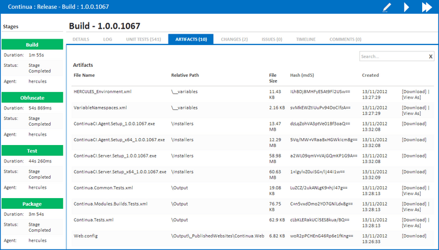Go to the Comments (0) tab
Image resolution: width=439 pixels, height=250 pixels.
click(345, 39)
